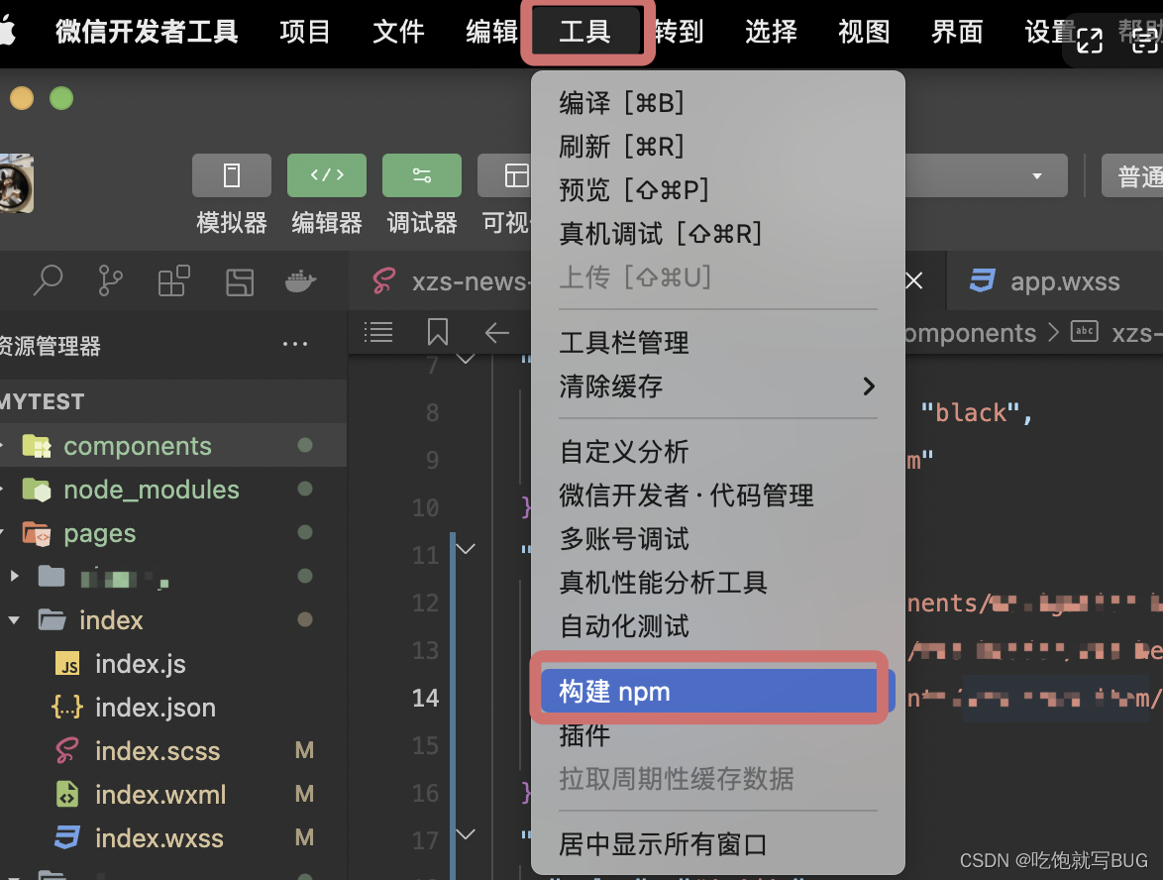Select 真机性能分析工具 menu entry
Viewport: 1163px width, 880px height.
coord(718,583)
